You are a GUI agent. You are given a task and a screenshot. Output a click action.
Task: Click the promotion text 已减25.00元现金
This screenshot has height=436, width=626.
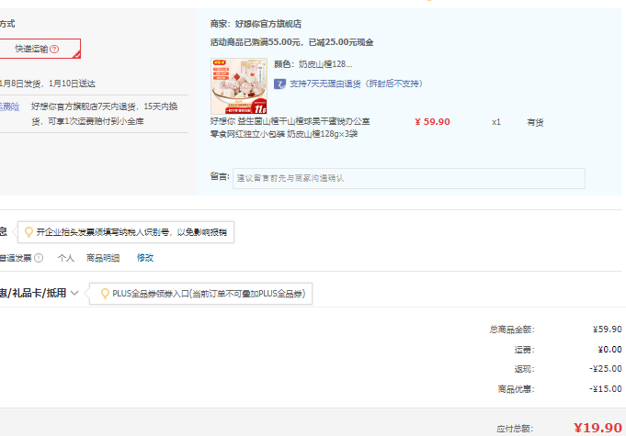(x=341, y=42)
